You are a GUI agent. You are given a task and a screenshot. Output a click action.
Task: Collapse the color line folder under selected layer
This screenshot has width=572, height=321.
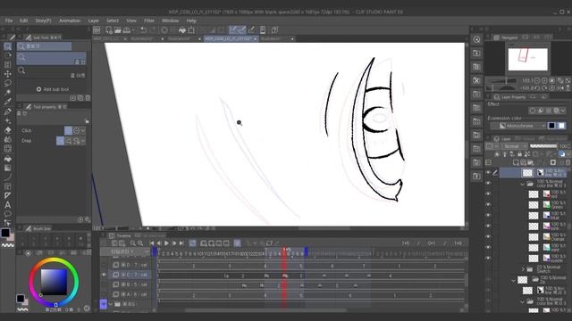pyautogui.click(x=522, y=185)
